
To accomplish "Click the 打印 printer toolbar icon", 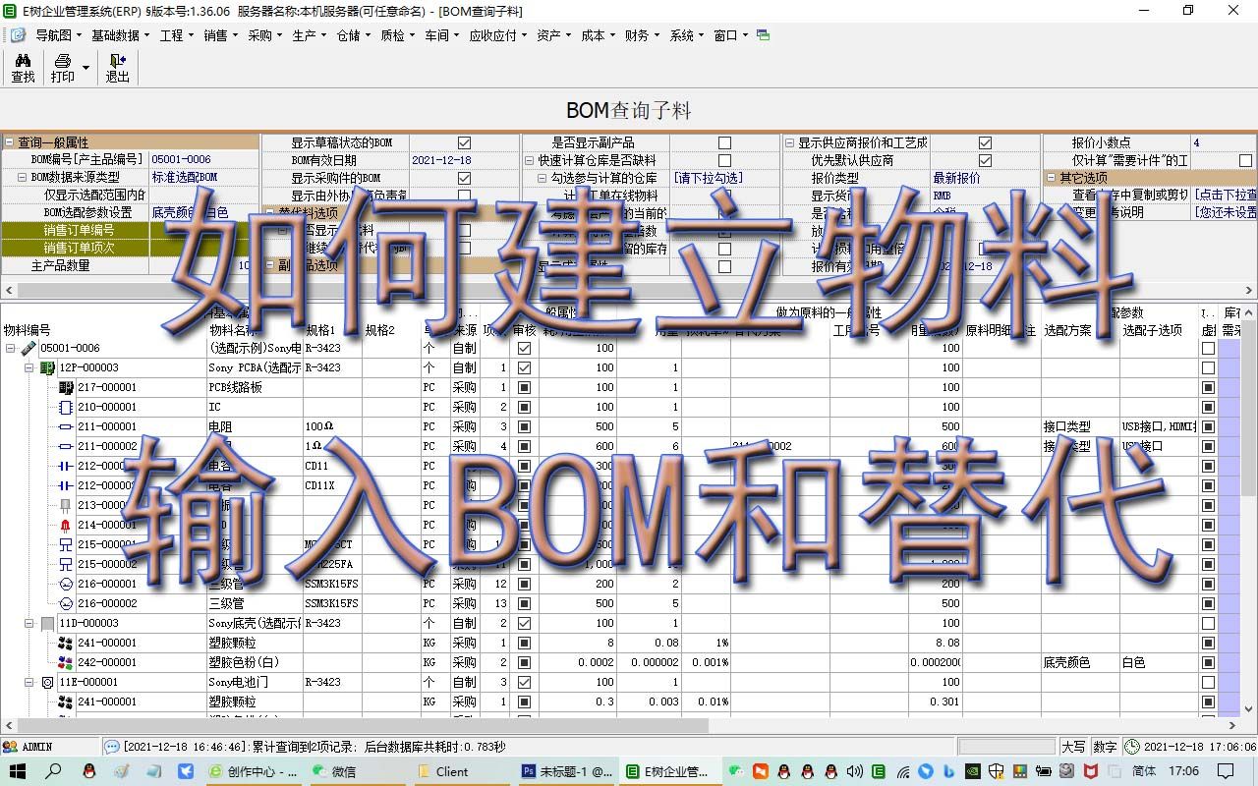I will (62, 61).
